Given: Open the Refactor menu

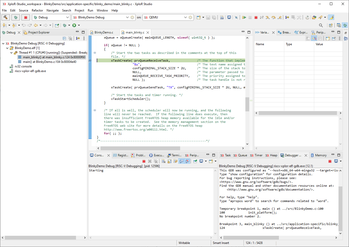Looking at the screenshot, I should coord(37,10).
